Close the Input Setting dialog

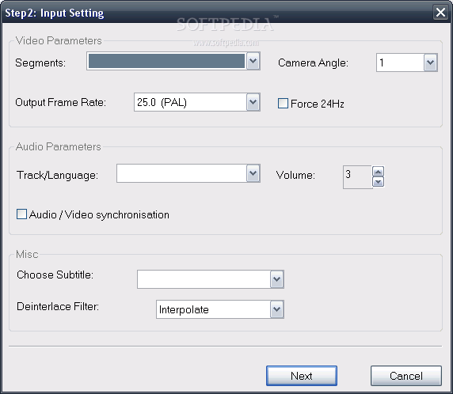tap(440, 13)
